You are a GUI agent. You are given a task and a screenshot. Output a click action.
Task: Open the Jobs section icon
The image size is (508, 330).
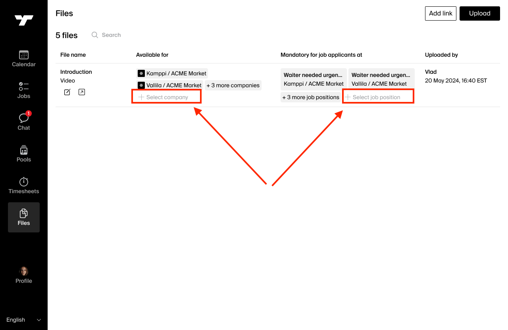point(24,86)
